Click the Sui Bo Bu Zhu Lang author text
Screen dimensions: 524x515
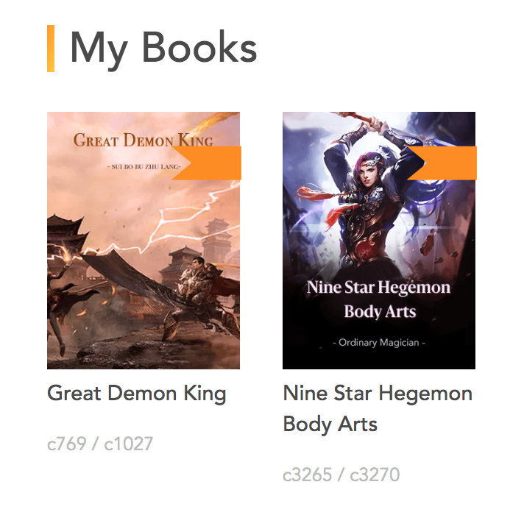pyautogui.click(x=144, y=166)
